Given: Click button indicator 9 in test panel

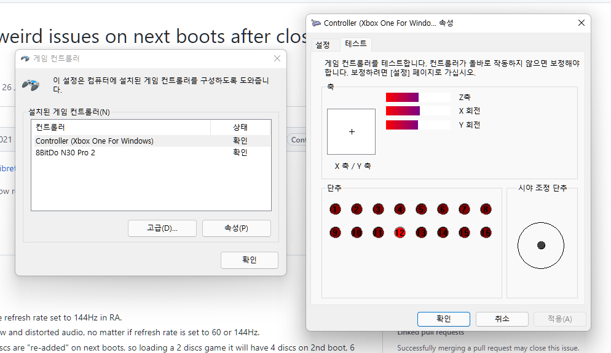Looking at the screenshot, I should pyautogui.click(x=335, y=233).
